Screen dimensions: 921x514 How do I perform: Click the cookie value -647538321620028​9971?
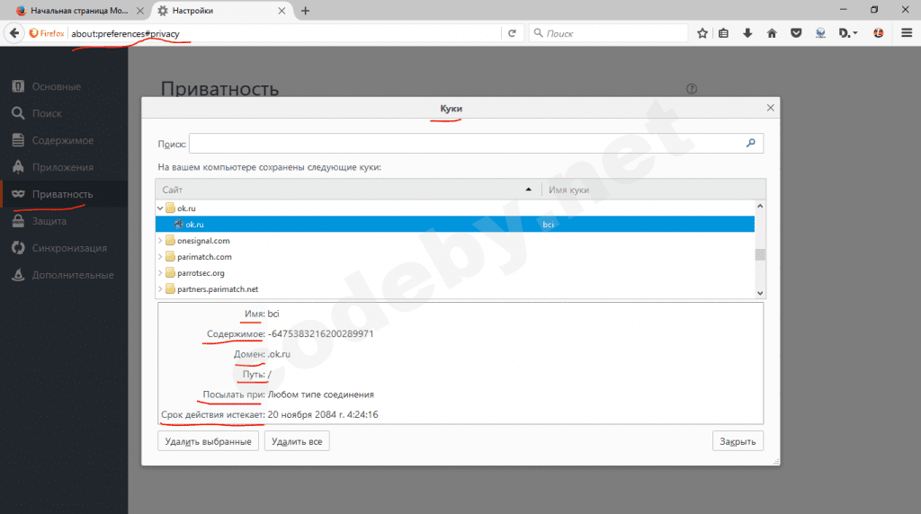321,334
